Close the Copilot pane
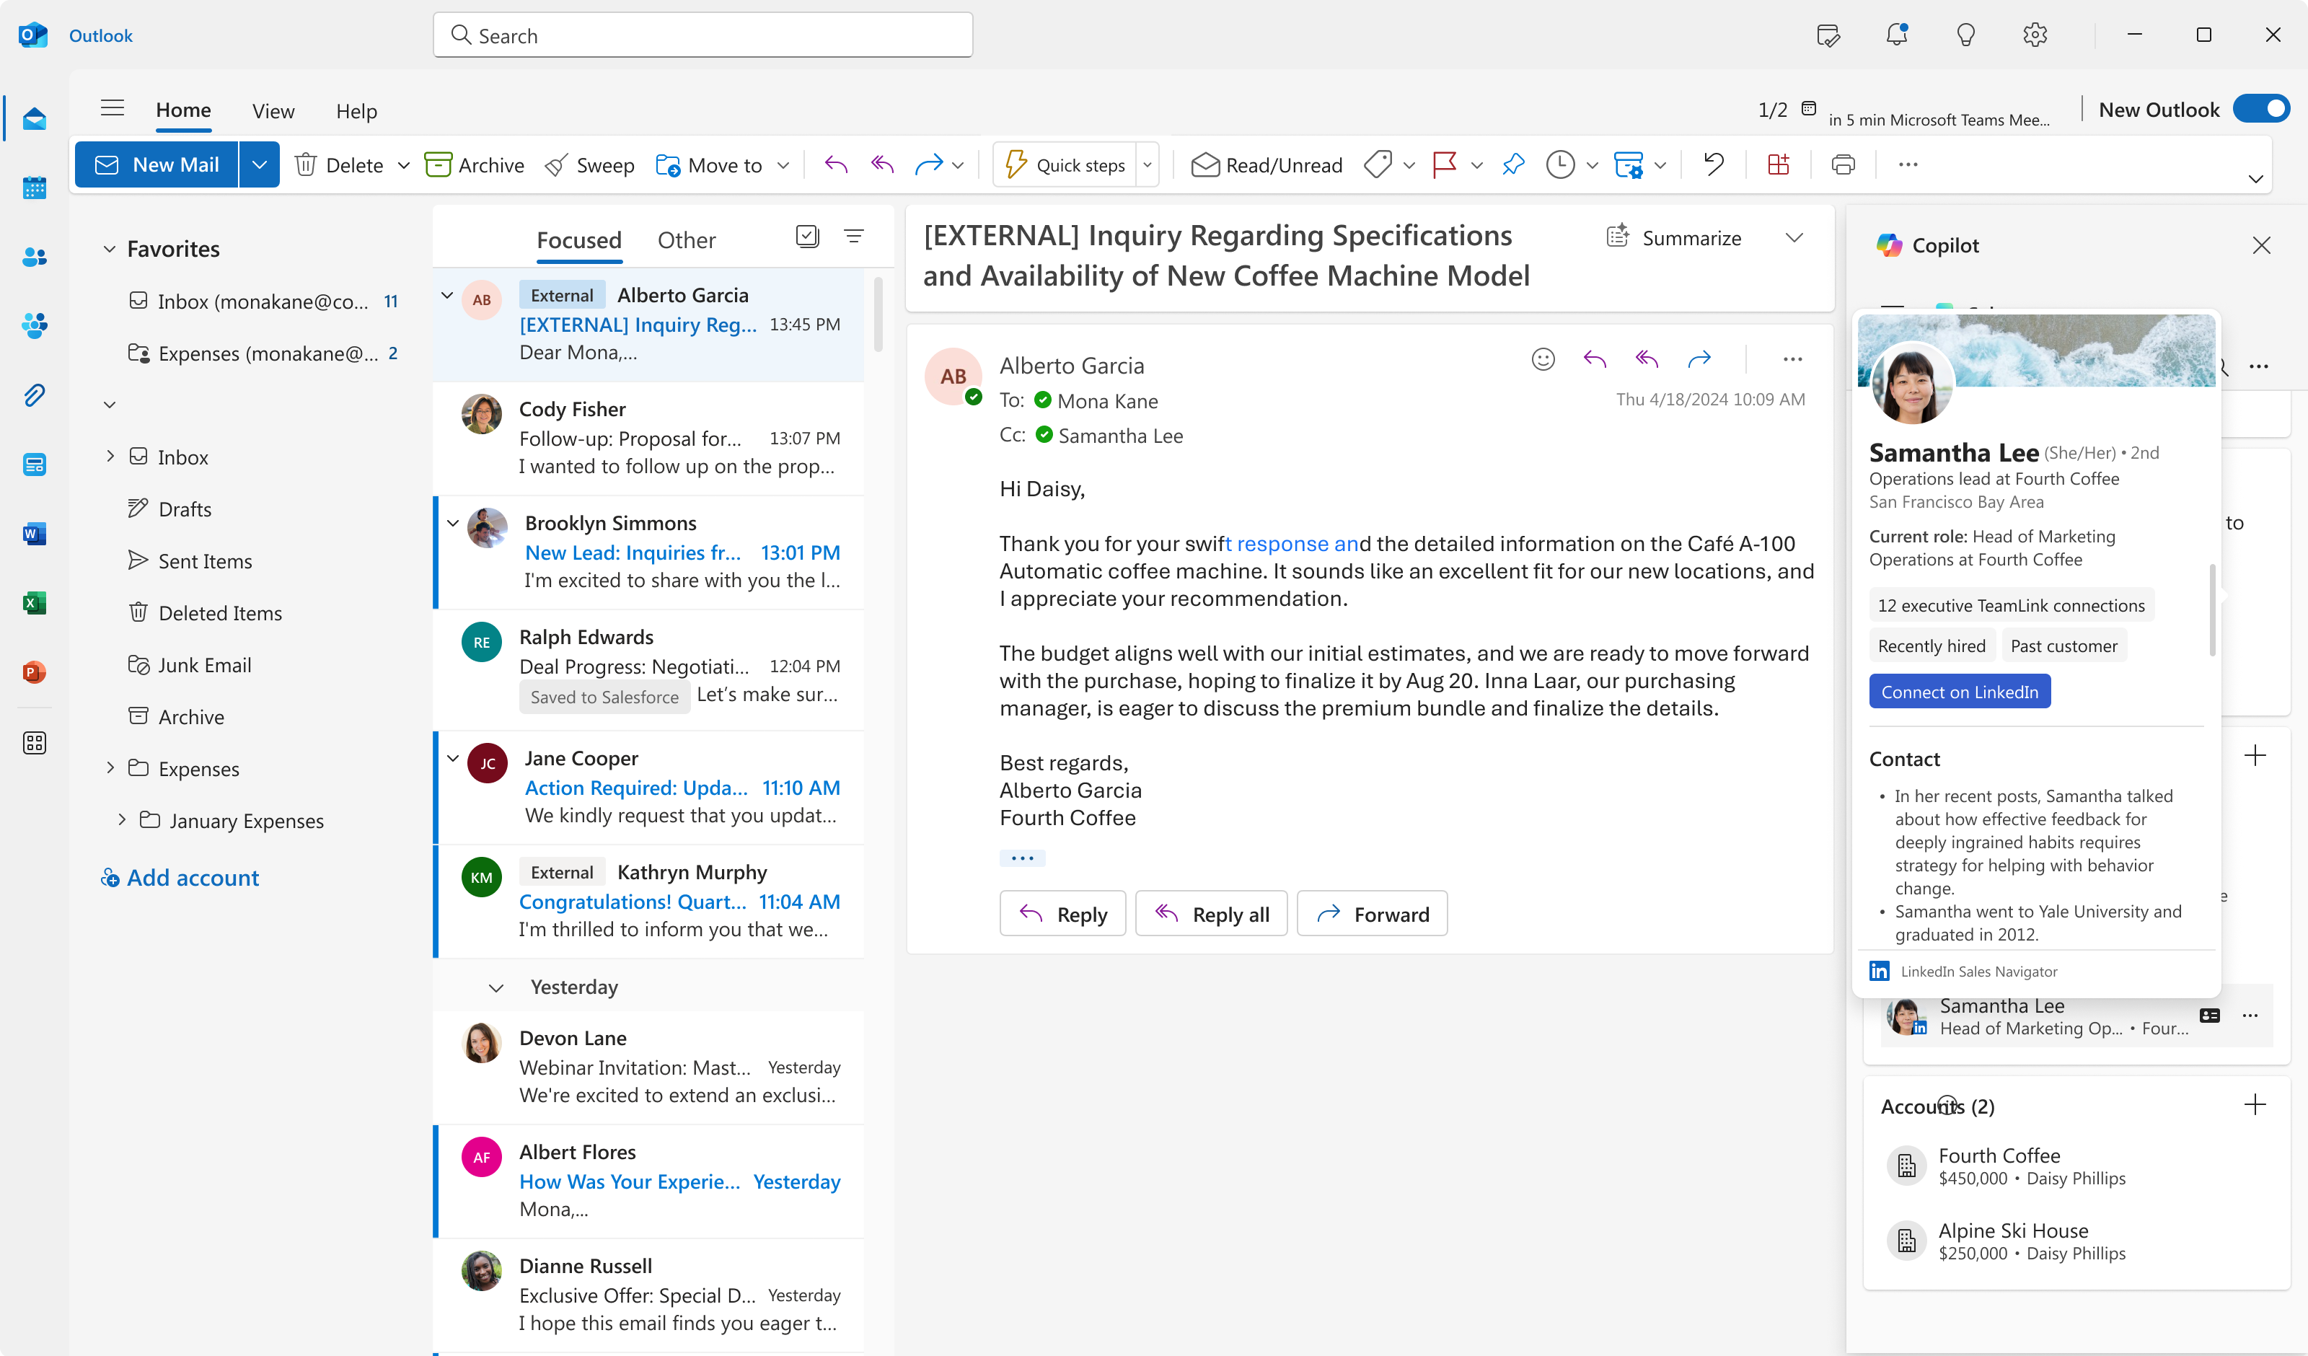The height and width of the screenshot is (1356, 2308). pos(2261,245)
